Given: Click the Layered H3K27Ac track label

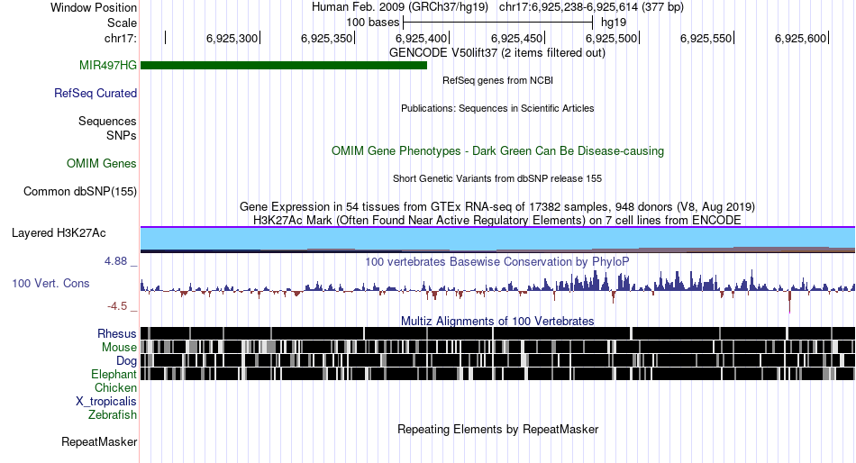Looking at the screenshot, I should click(x=59, y=233).
